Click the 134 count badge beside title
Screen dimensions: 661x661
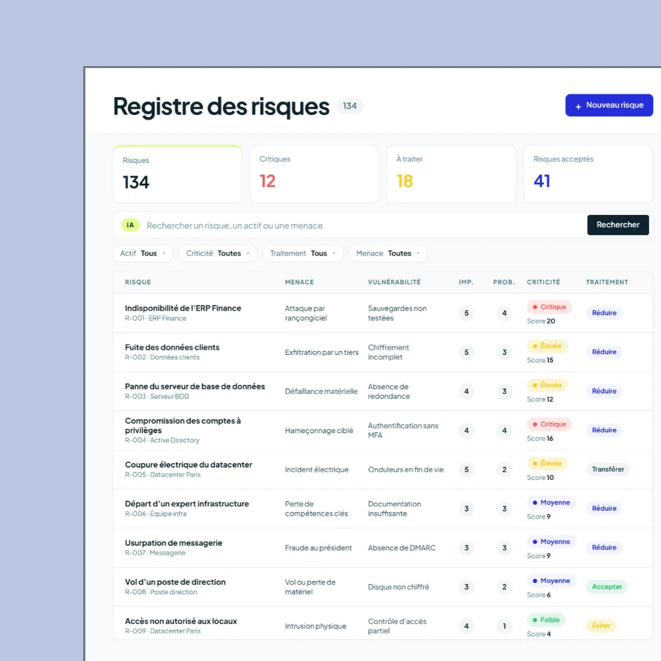[350, 106]
